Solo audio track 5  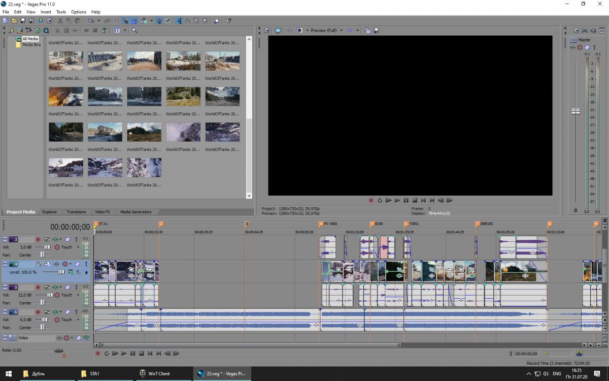pos(77,288)
